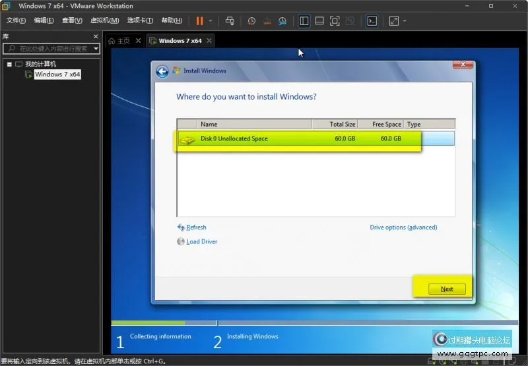
Task: Click the Drive options (advanced) link
Action: coord(403,228)
